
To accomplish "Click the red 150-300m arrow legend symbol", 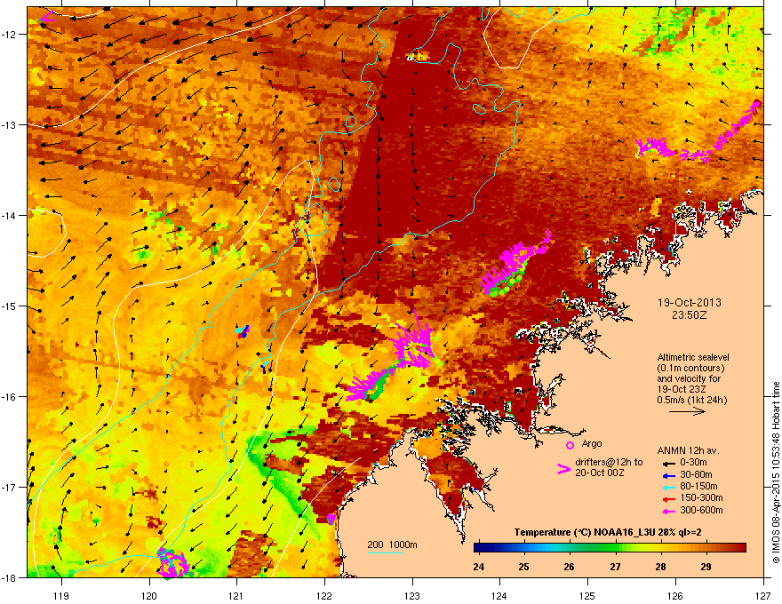I will pyautogui.click(x=669, y=498).
